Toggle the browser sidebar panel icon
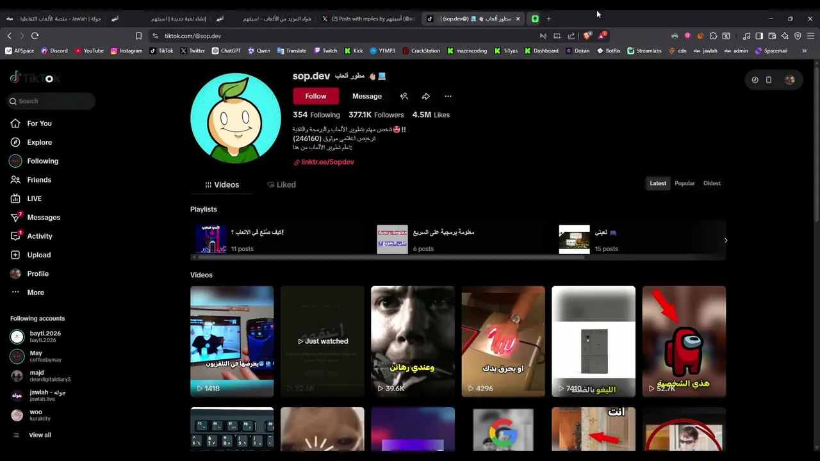The width and height of the screenshot is (820, 461). click(x=759, y=36)
